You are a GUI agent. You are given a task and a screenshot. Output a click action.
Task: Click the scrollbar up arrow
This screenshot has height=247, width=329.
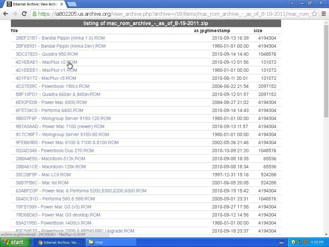pos(326,22)
